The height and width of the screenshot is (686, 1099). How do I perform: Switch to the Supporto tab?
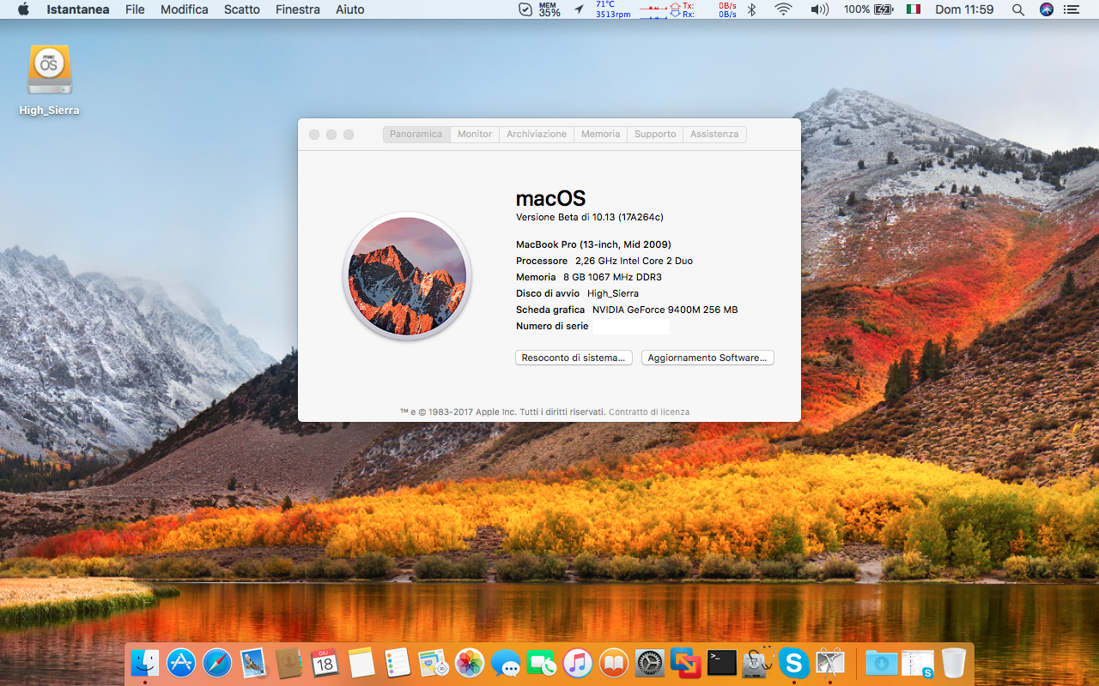click(655, 134)
